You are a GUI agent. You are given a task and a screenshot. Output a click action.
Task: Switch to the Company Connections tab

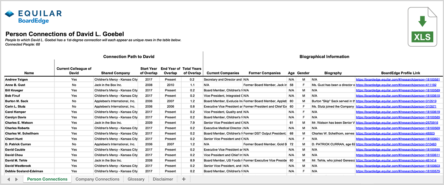point(97,179)
